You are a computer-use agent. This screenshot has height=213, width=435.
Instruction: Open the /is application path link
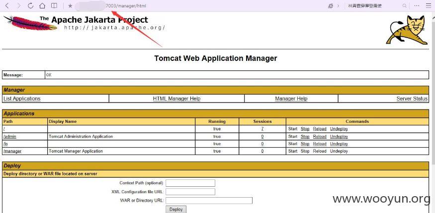pyautogui.click(x=5, y=144)
